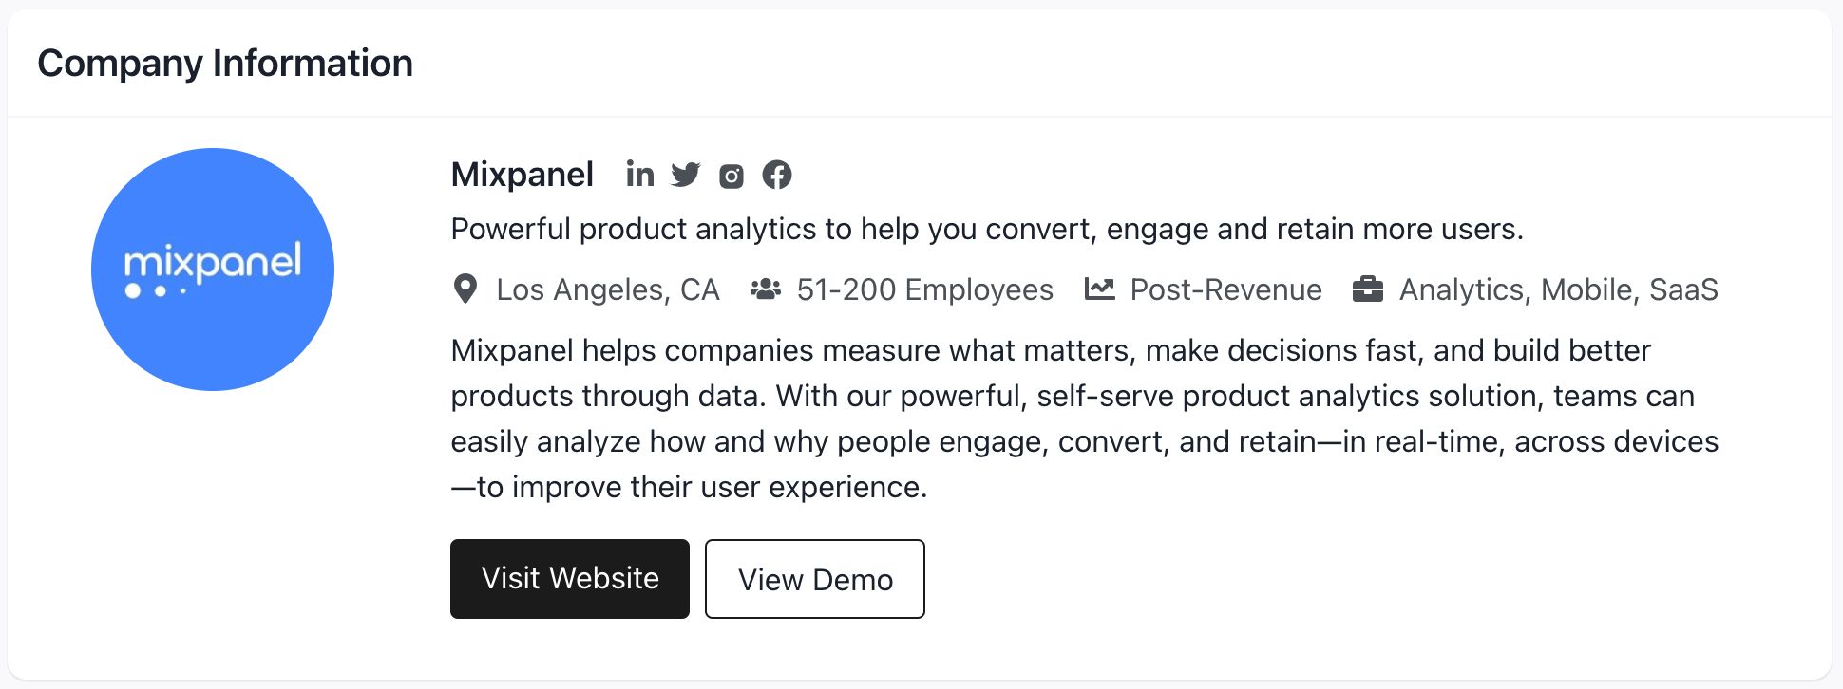Open Mixpanel's Instagram icon
The image size is (1843, 689).
click(731, 176)
